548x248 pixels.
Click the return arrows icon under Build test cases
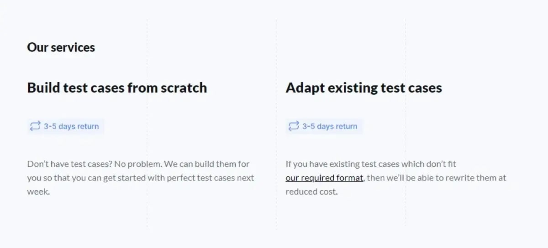(x=35, y=126)
